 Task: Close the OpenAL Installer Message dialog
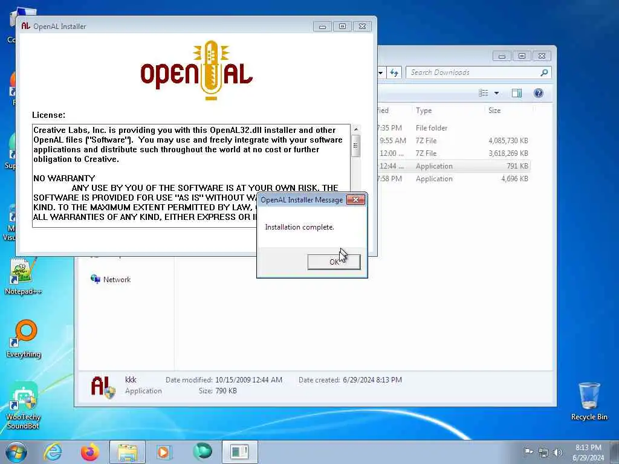[355, 199]
